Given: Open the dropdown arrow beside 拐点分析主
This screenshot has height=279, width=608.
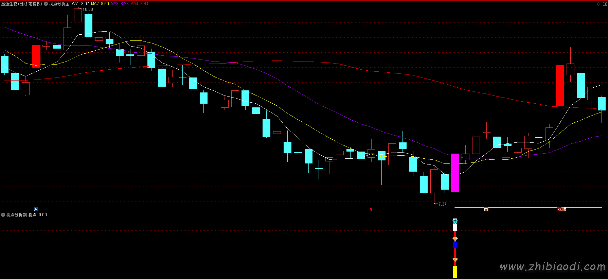Looking at the screenshot, I should point(46,4).
